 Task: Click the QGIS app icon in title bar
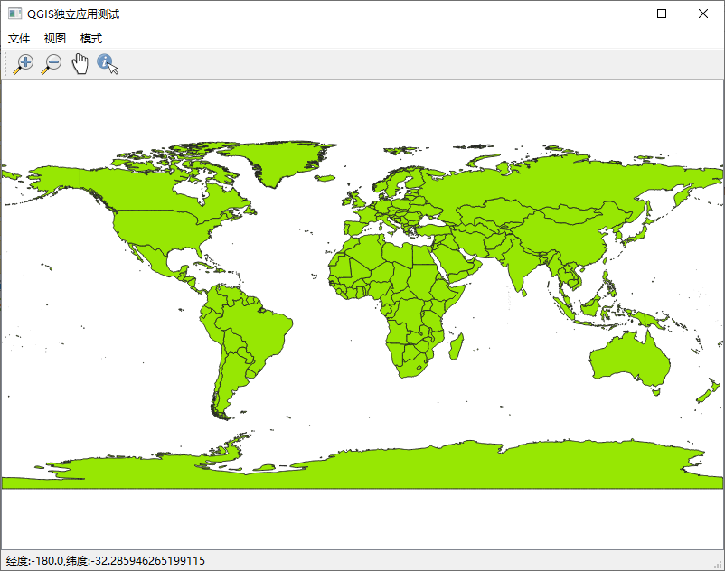14,14
